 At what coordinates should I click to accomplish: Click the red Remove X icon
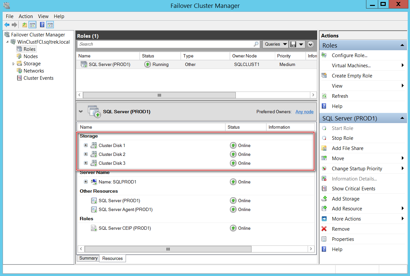pos(324,229)
